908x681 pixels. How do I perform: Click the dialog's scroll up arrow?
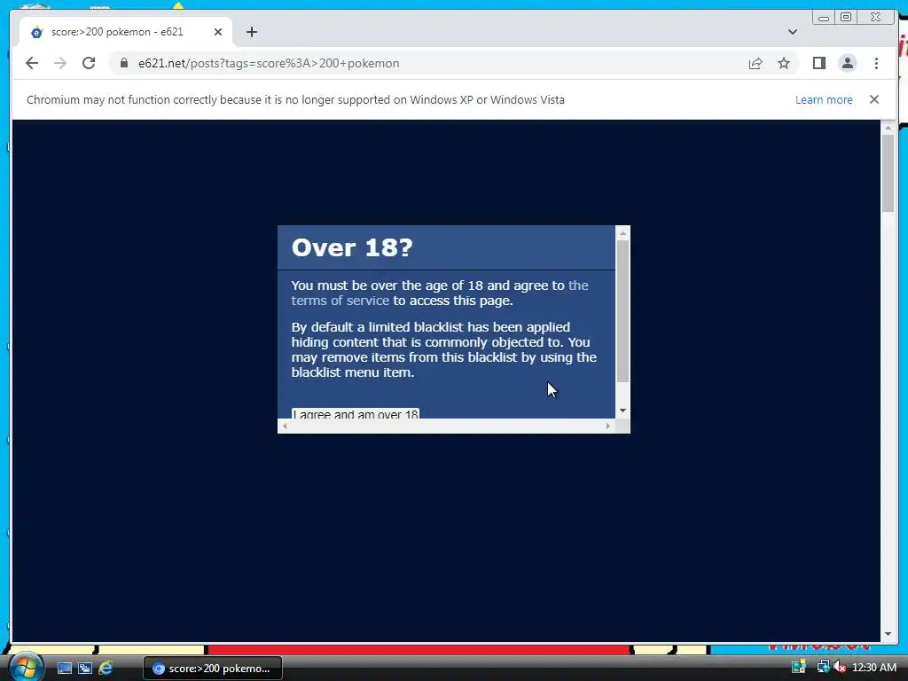pos(622,233)
